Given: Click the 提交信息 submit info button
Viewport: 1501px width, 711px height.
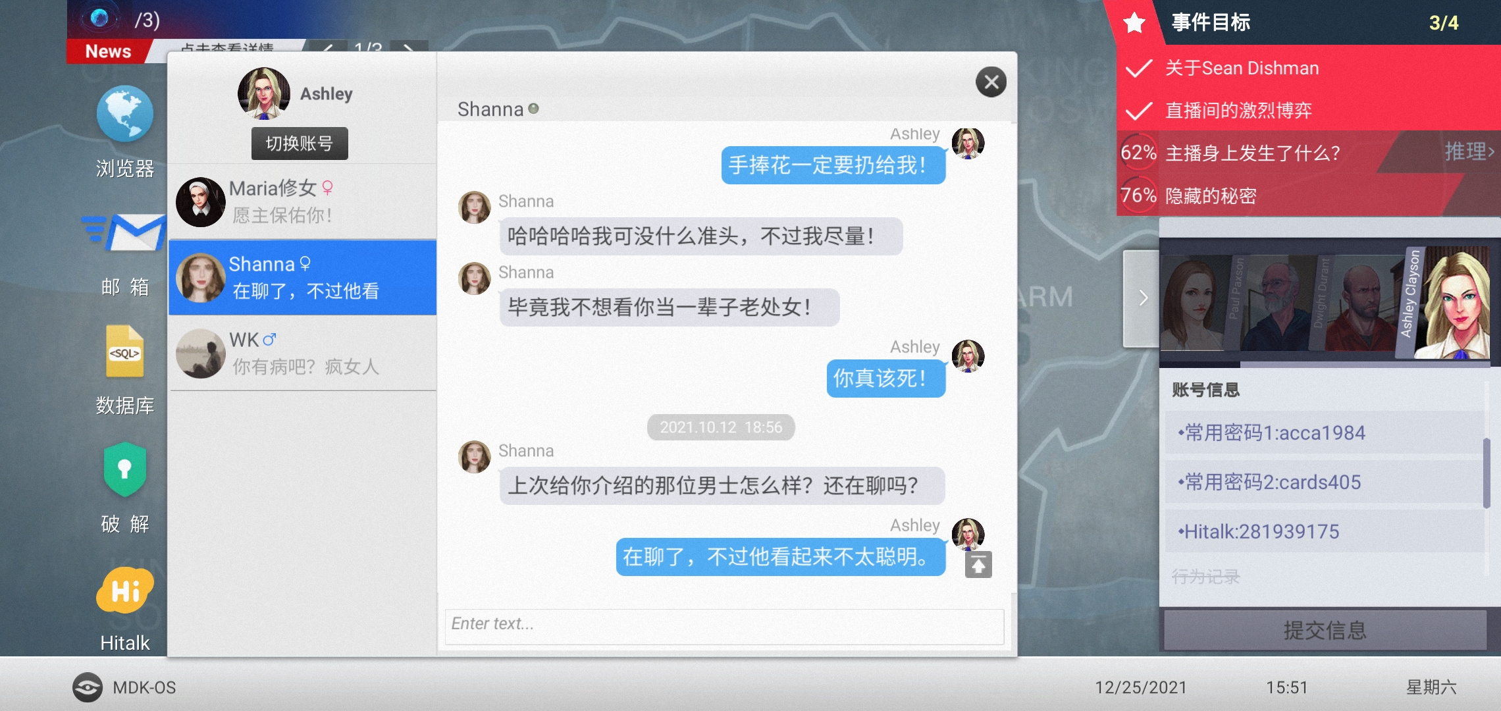Looking at the screenshot, I should point(1325,630).
